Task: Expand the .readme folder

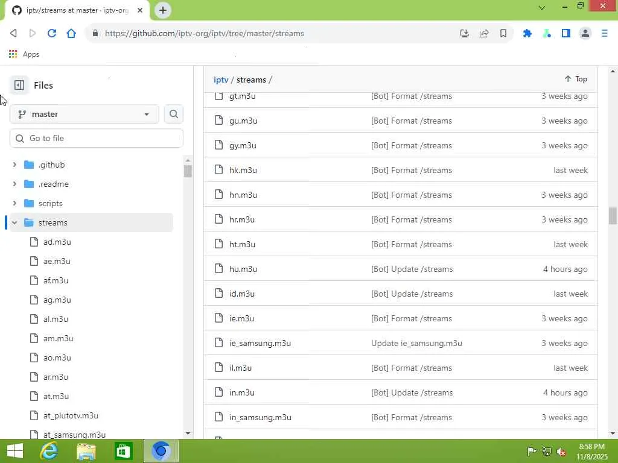Action: [x=14, y=184]
